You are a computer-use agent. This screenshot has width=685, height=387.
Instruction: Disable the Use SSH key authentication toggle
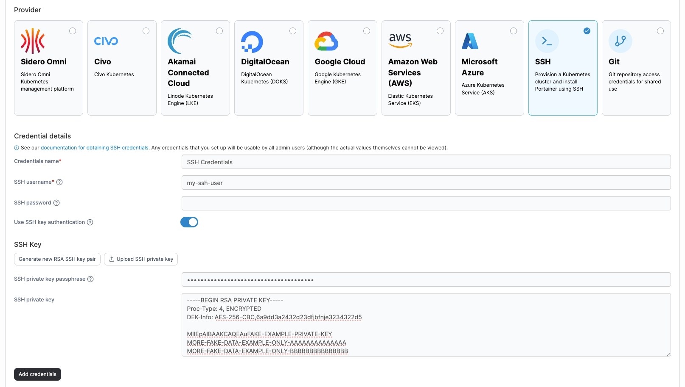click(x=189, y=222)
